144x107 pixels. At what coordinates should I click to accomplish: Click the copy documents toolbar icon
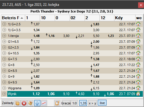17,103
